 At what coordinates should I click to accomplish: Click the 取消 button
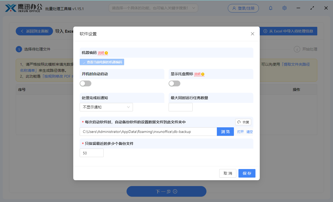[228, 173]
